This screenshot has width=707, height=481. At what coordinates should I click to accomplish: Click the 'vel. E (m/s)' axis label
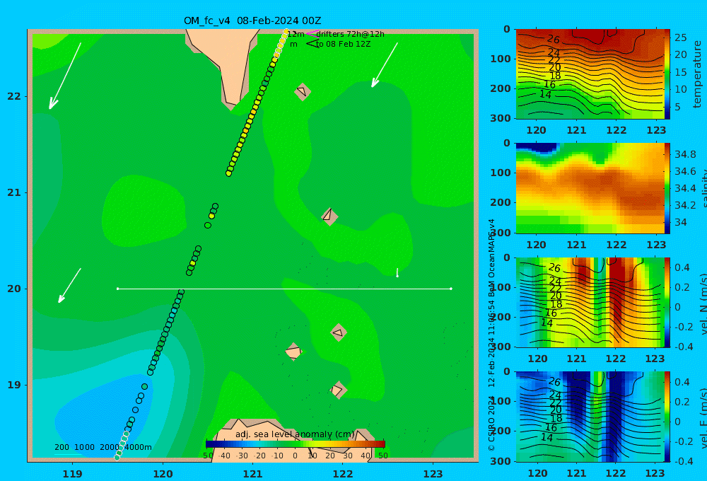pos(704,418)
